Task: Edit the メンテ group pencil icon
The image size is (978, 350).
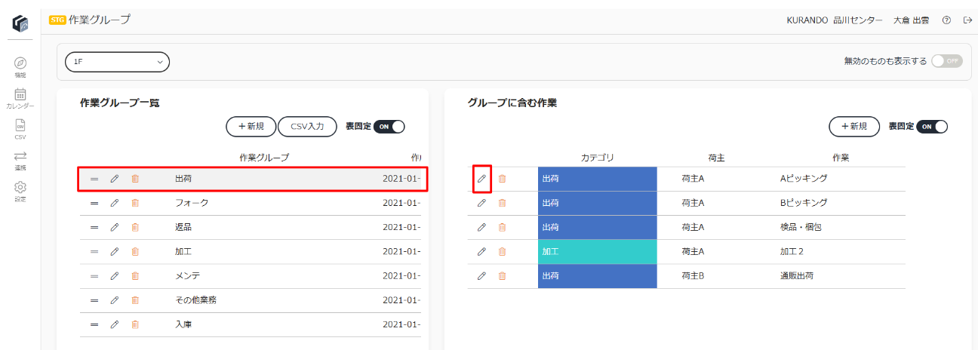Action: pyautogui.click(x=115, y=276)
